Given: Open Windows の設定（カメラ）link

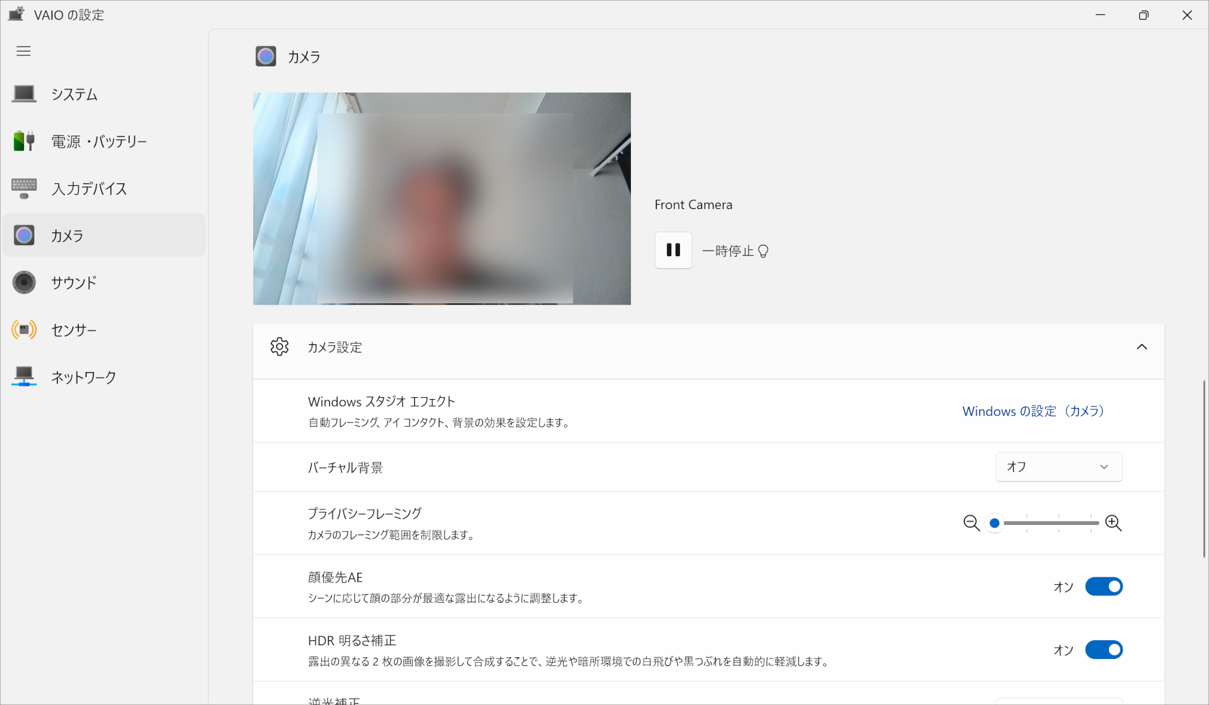Looking at the screenshot, I should pos(1033,411).
